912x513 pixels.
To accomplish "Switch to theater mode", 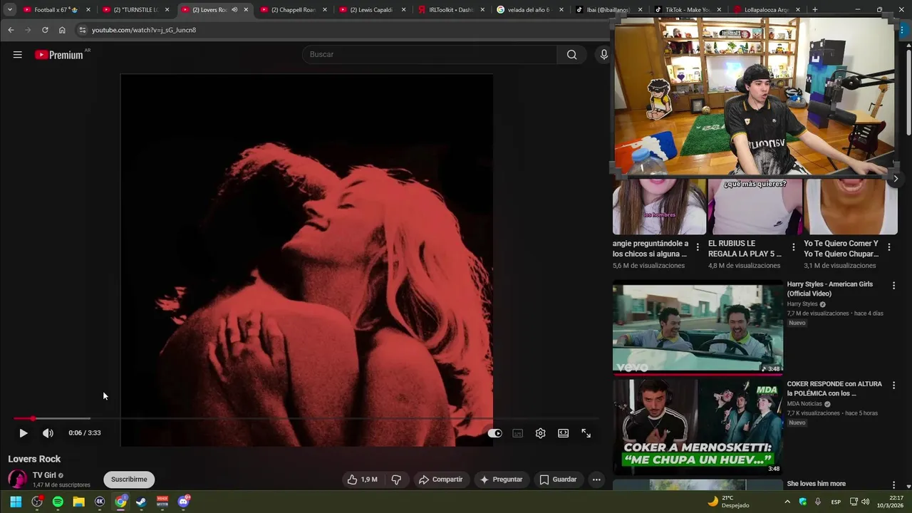I will point(564,433).
